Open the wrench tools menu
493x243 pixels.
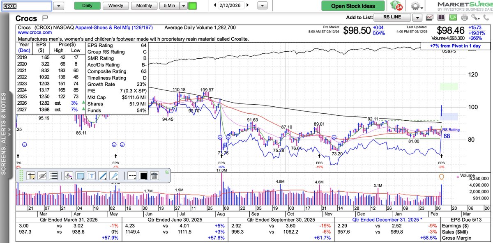click(x=476, y=17)
